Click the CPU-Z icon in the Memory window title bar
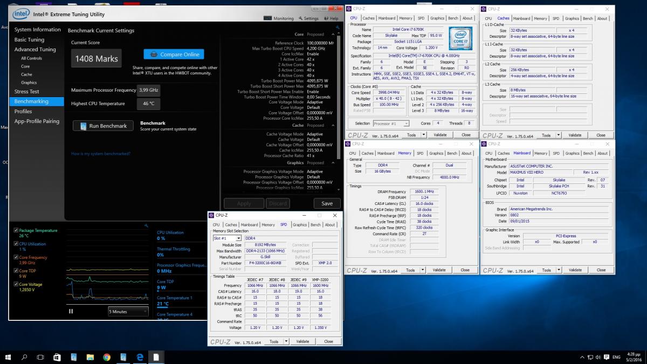Screen dimensions: 647x364 348,144
